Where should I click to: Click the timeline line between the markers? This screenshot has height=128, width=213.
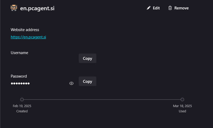(102, 100)
